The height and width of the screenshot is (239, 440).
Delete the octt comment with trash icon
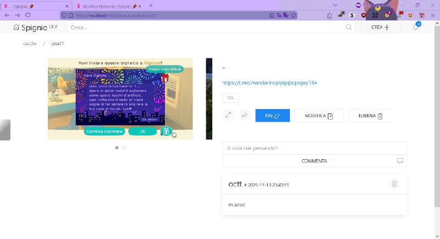[x=394, y=184]
